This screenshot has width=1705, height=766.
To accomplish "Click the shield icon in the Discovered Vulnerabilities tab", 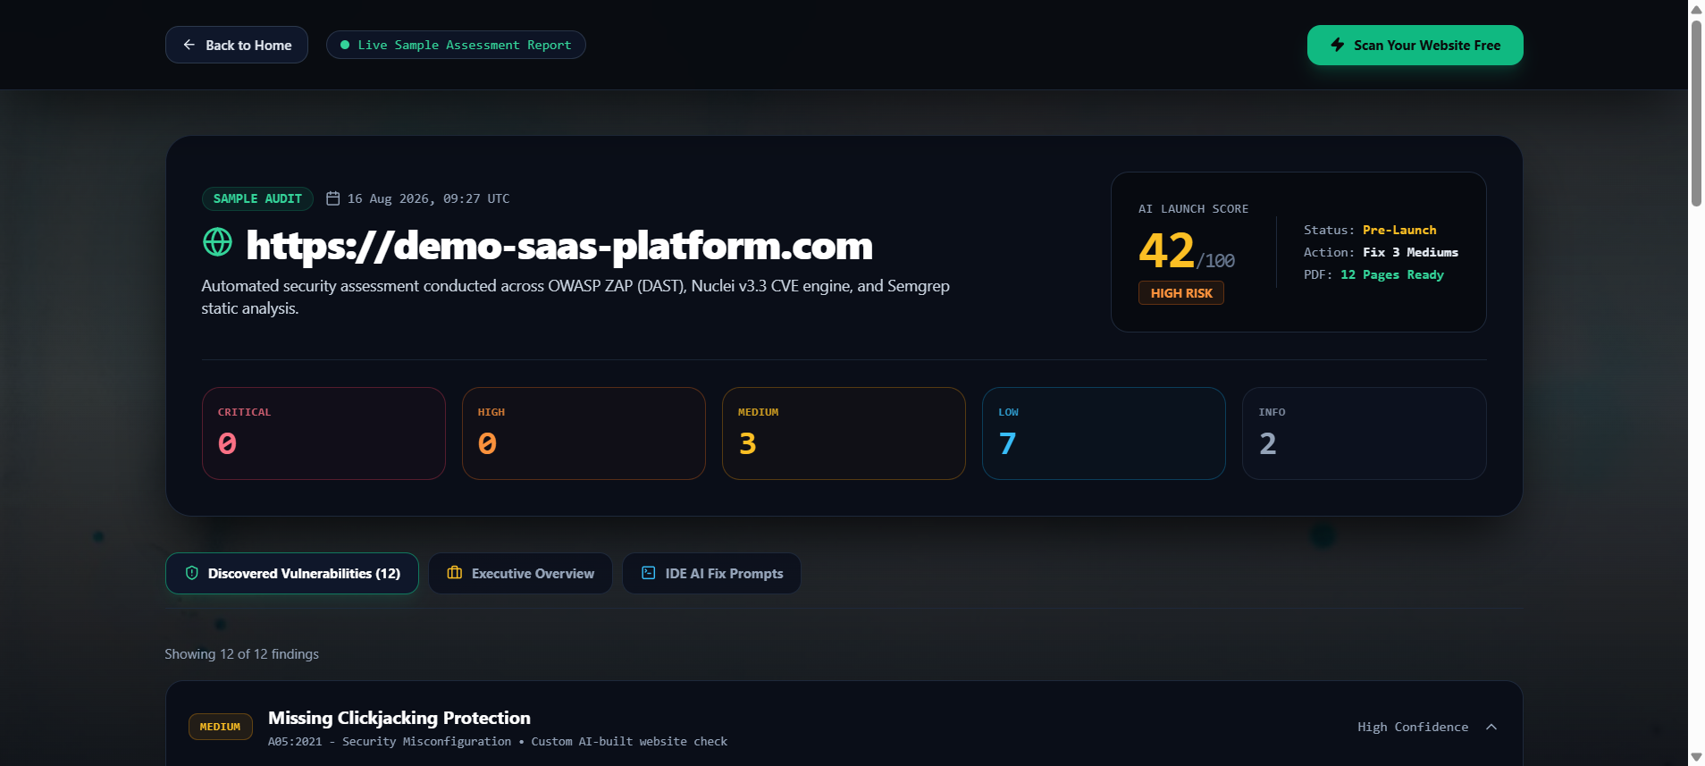I will [191, 573].
